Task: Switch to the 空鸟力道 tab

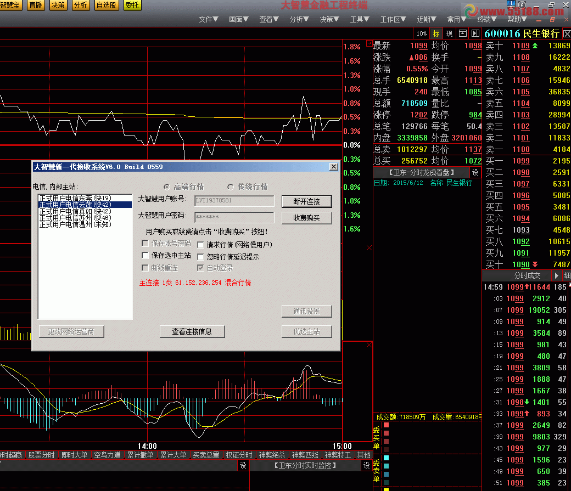Action: point(107,455)
